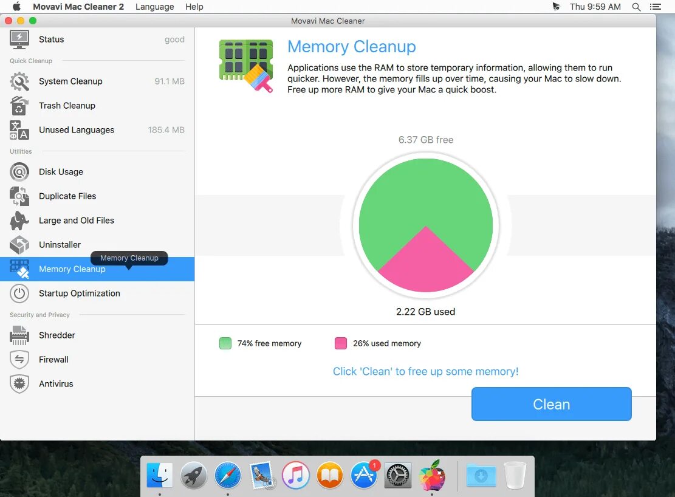
Task: Open iBooks from the Dock
Action: 330,476
